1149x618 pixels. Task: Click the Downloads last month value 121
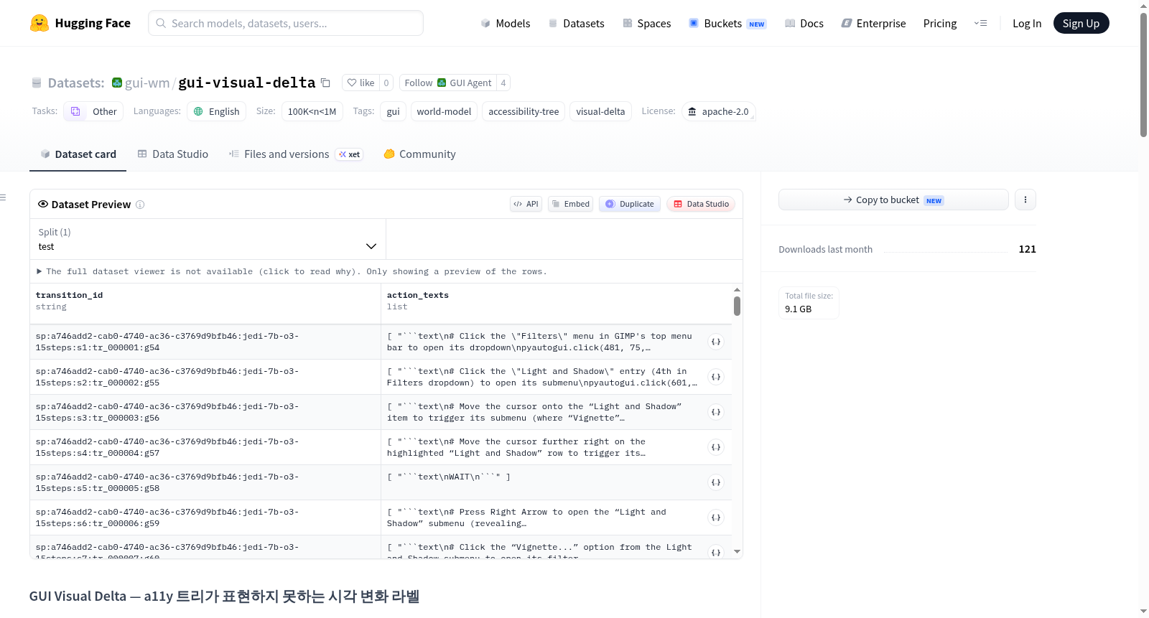pos(1027,249)
